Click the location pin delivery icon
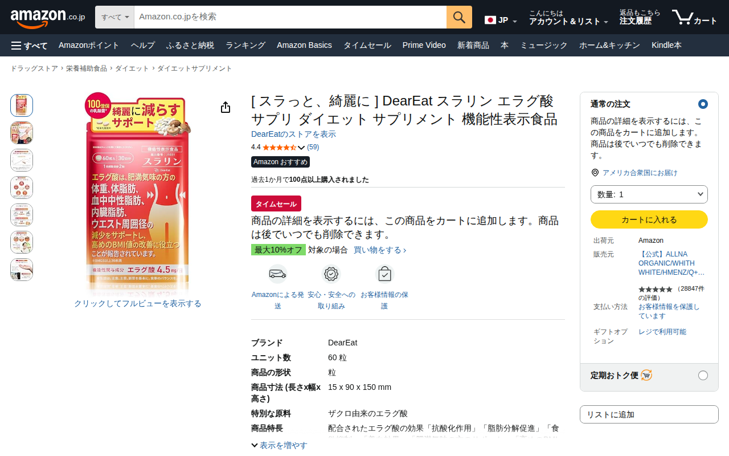 pos(595,173)
